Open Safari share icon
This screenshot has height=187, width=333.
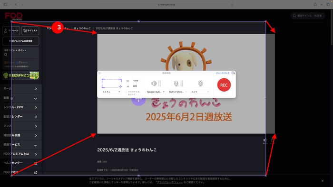click(x=315, y=4)
